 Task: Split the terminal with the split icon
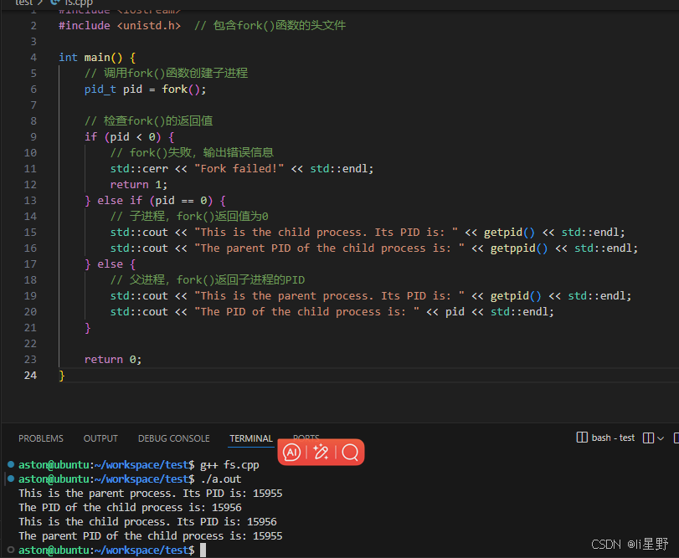tap(648, 438)
